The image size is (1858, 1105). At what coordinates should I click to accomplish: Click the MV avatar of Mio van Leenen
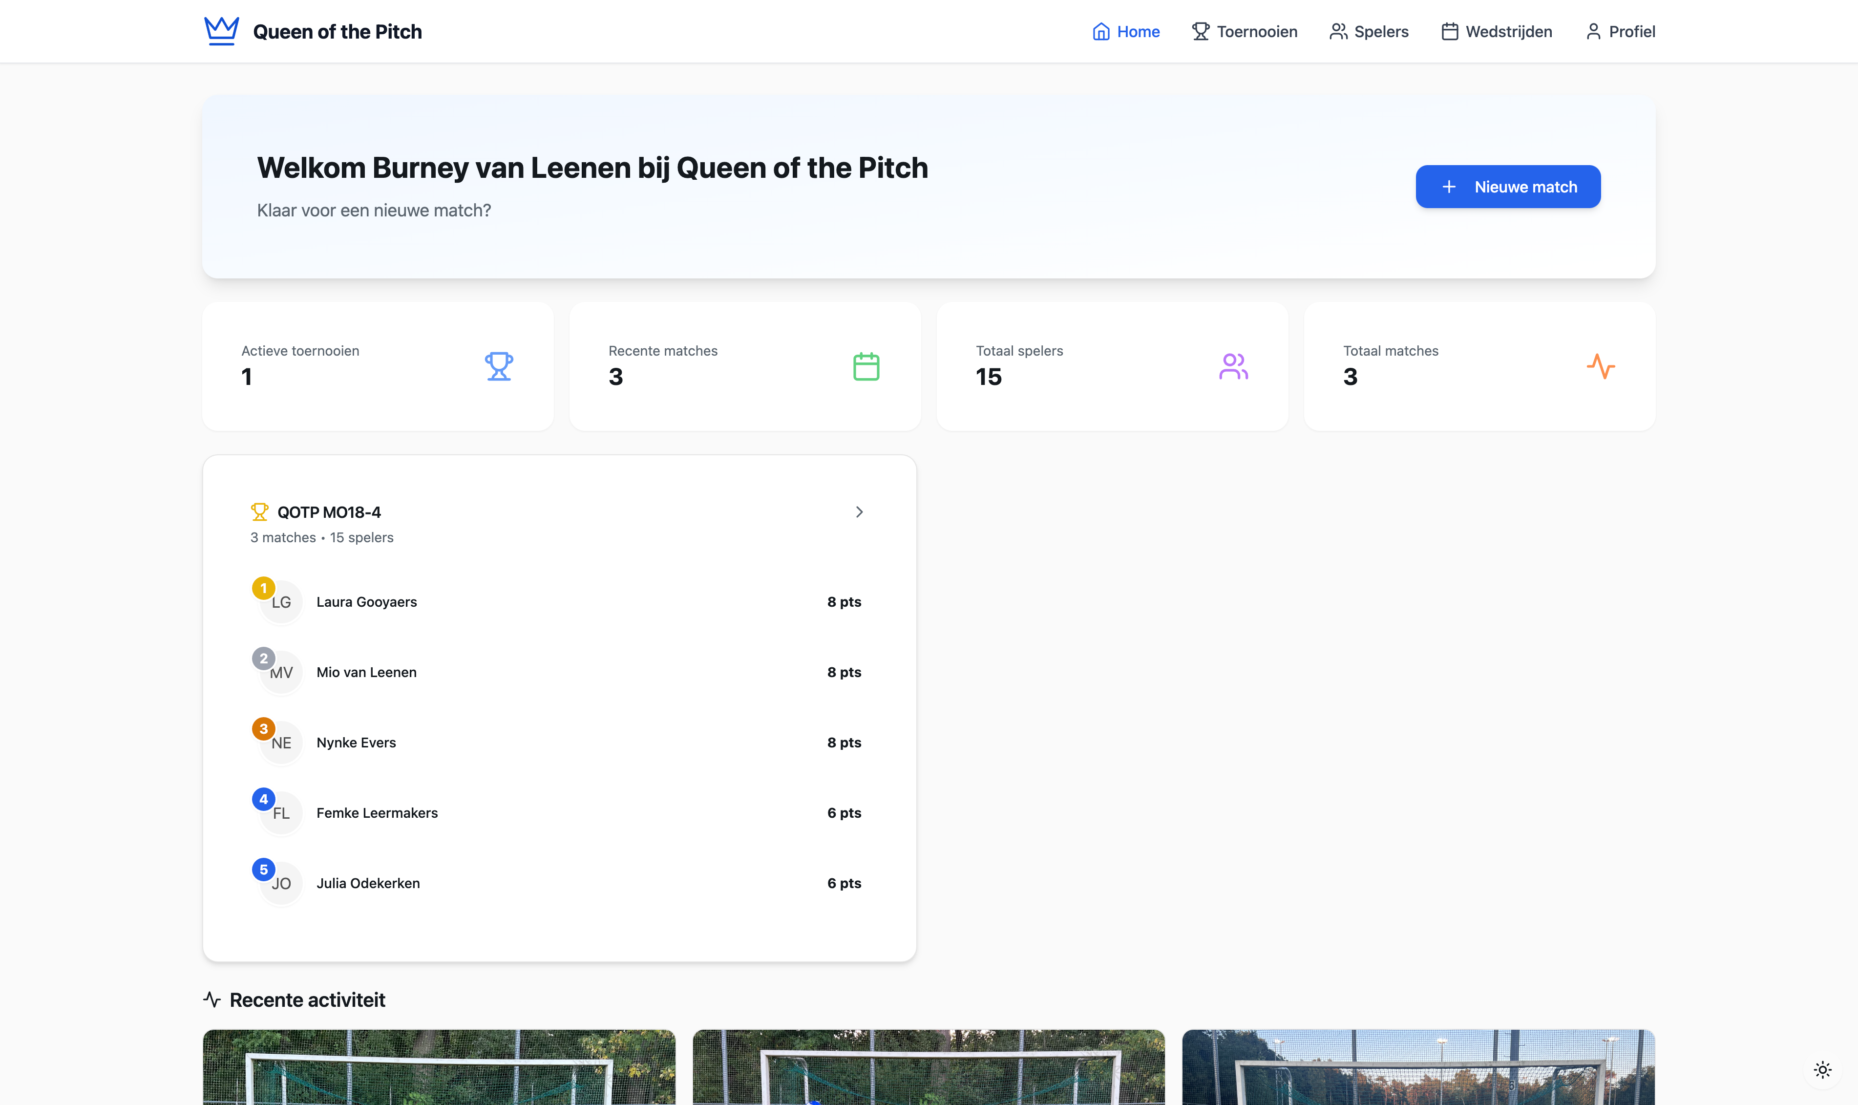tap(281, 672)
